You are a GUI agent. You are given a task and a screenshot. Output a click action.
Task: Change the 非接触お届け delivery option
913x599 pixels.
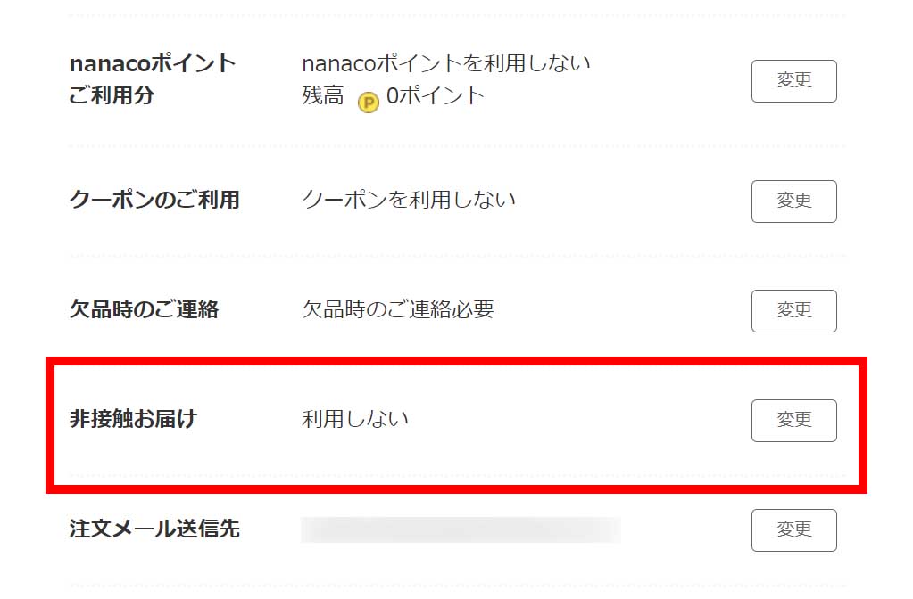pyautogui.click(x=793, y=421)
